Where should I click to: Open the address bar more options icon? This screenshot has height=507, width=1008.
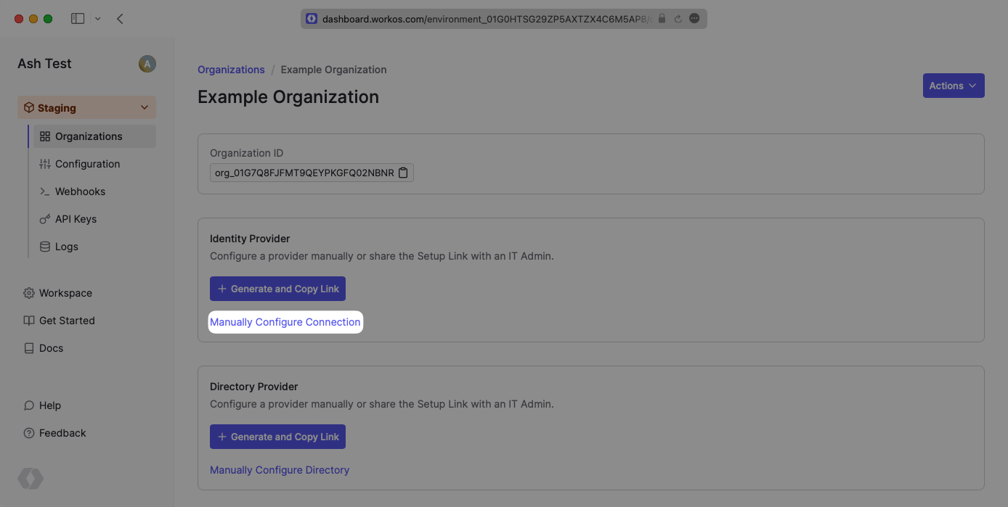694,19
